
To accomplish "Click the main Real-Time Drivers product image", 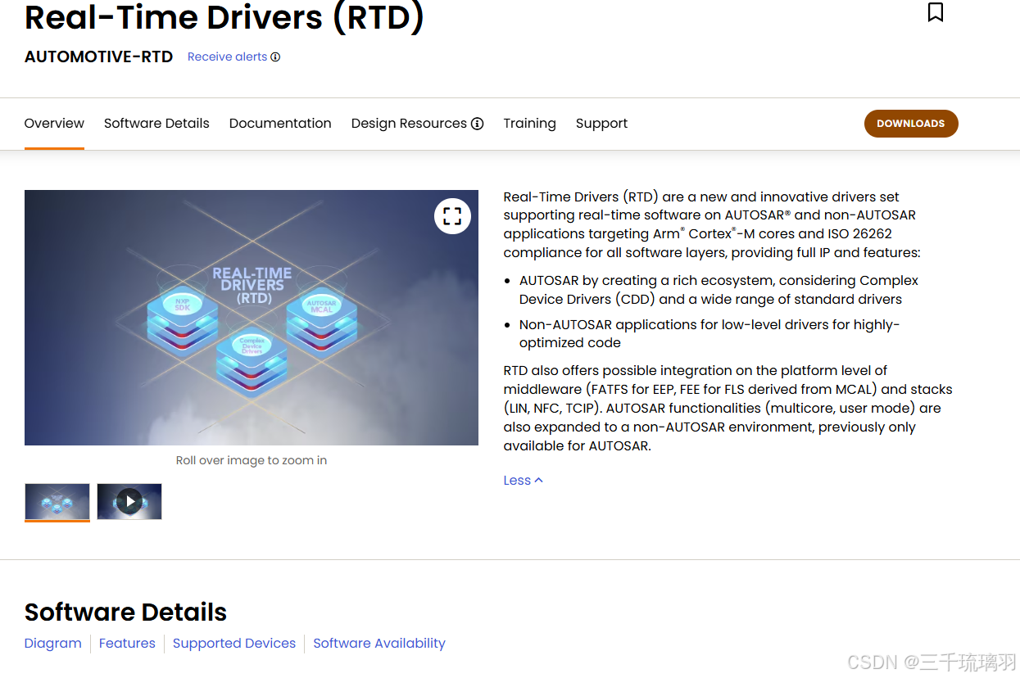I will (x=252, y=318).
